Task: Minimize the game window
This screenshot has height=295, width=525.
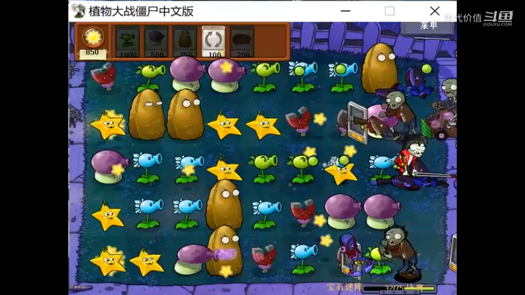Action: 345,11
